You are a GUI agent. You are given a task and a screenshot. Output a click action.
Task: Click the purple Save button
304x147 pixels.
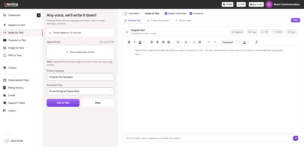click(295, 20)
